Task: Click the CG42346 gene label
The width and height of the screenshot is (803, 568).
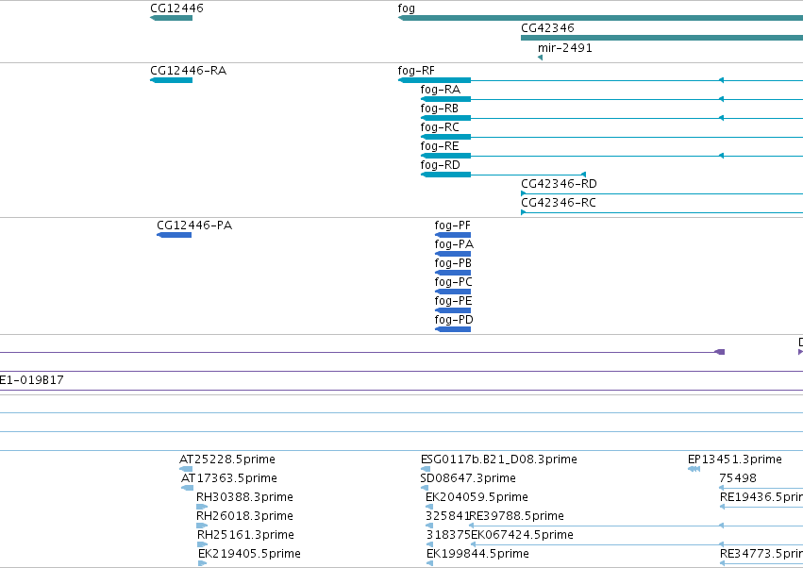Action: tap(547, 28)
